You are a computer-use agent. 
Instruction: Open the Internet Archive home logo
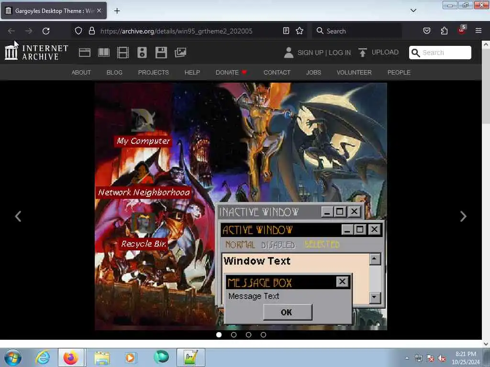click(36, 52)
